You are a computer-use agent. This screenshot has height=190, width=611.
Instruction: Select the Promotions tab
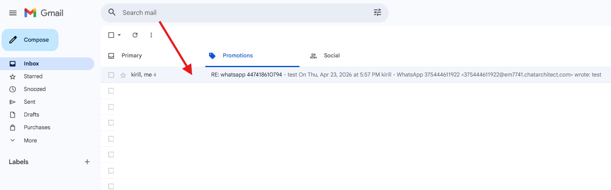coord(238,56)
